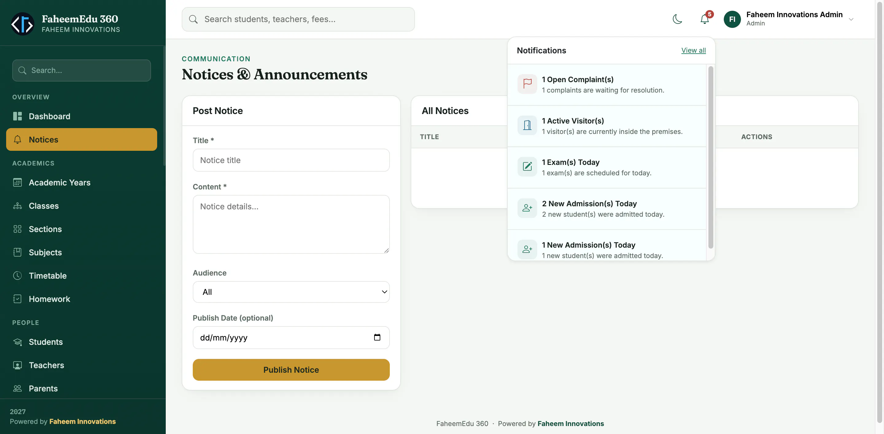Toggle dark mode with the moon icon
The height and width of the screenshot is (434, 884).
pyautogui.click(x=677, y=19)
